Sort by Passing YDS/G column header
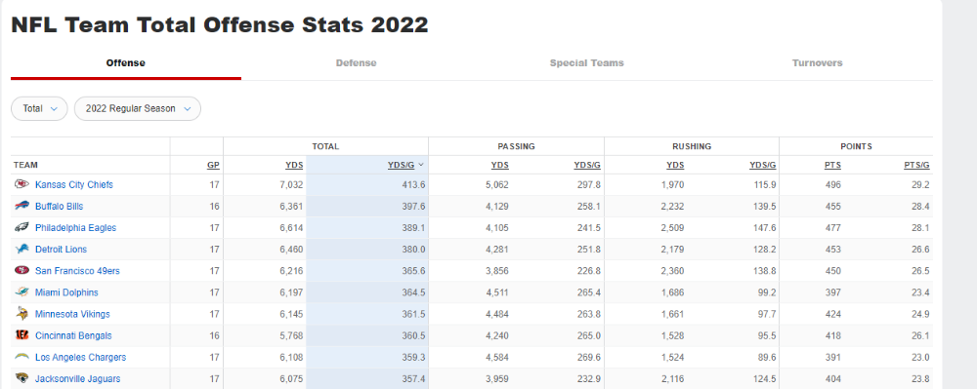Viewport: 977px width, 389px height. tap(587, 165)
